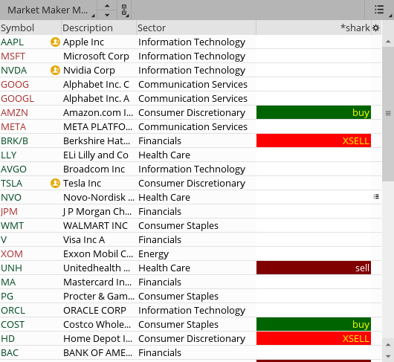Select the MSFT symbol
The image size is (394, 362).
13,56
